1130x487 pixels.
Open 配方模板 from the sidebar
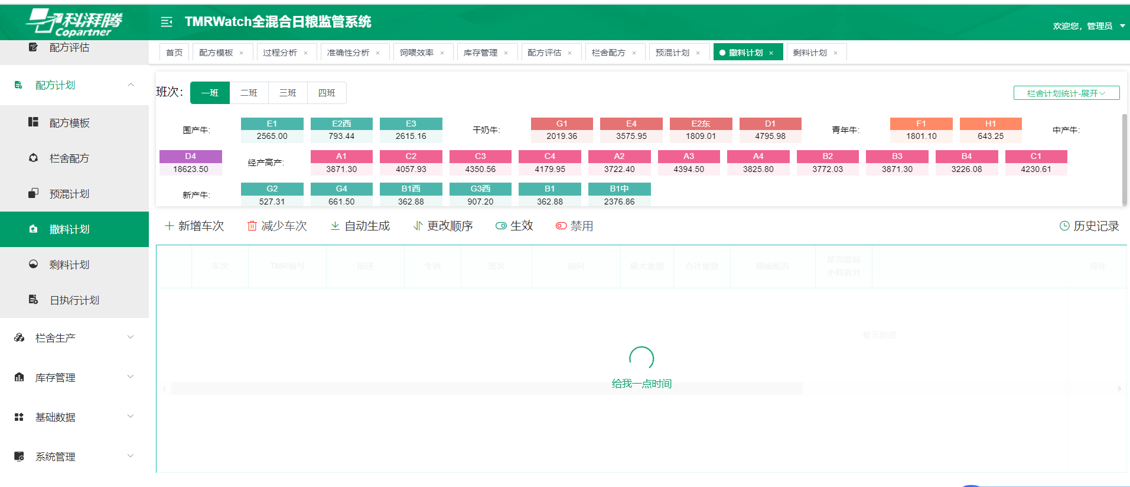[69, 123]
